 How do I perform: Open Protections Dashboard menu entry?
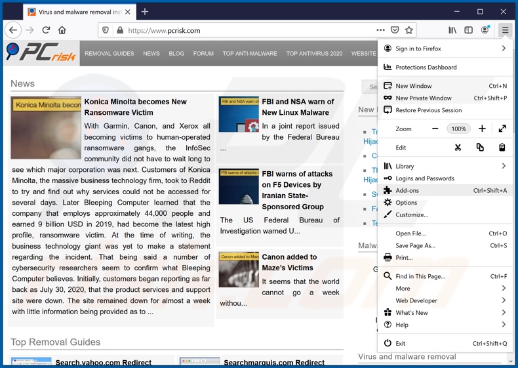[x=445, y=67]
